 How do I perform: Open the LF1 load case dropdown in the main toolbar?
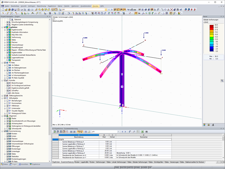click(106, 9)
